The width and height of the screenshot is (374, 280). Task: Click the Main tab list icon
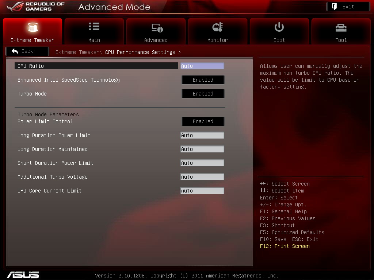(94, 26)
